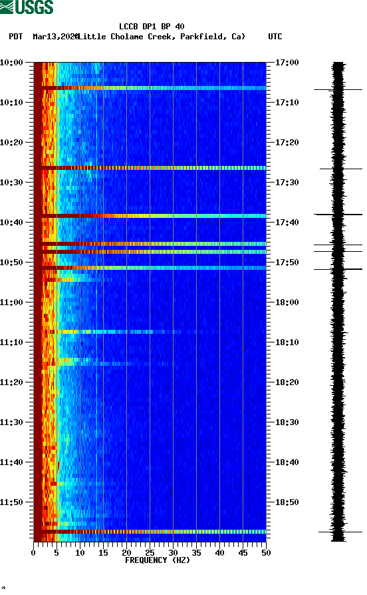
Task: Click the '10:30' PDT time label
Action: (x=11, y=182)
